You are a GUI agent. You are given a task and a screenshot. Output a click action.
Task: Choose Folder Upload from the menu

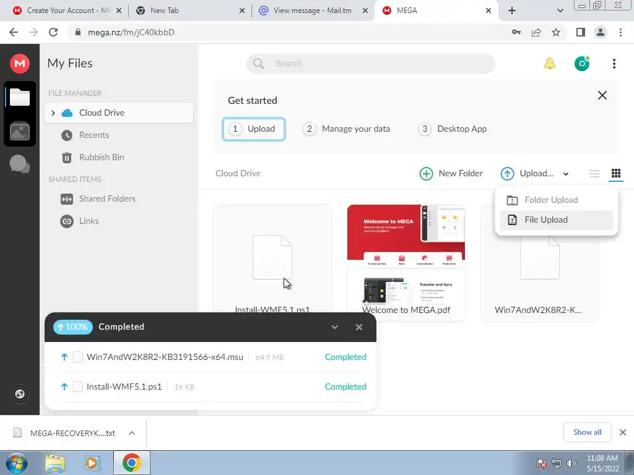tap(557, 200)
